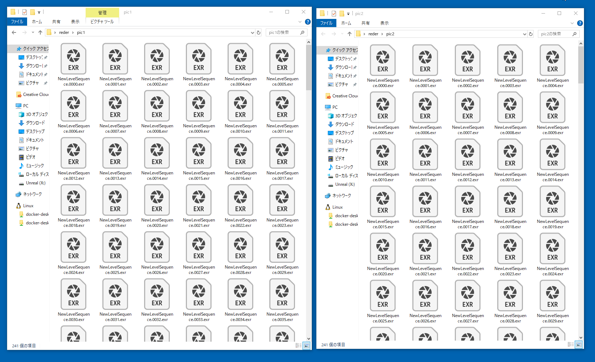The height and width of the screenshot is (362, 595).
Task: Open the 表示 tab in pic2 window
Action: click(384, 23)
